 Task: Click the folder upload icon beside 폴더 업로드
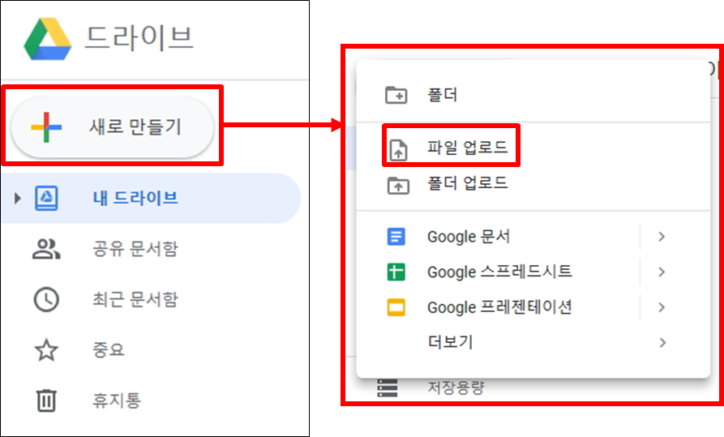(398, 185)
